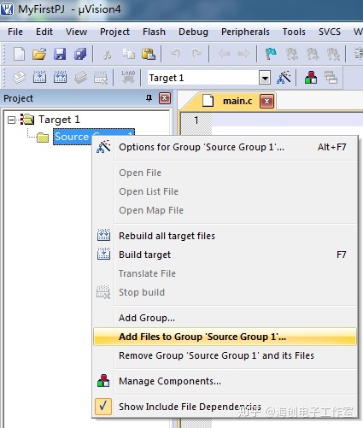The height and width of the screenshot is (428, 363).
Task: Click the Navigate Backwards arrow icon
Action: click(x=224, y=54)
